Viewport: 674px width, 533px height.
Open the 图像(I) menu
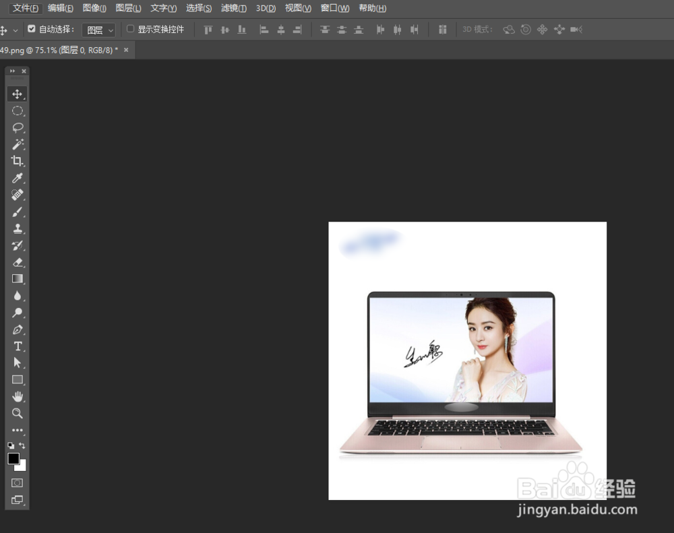pos(94,8)
